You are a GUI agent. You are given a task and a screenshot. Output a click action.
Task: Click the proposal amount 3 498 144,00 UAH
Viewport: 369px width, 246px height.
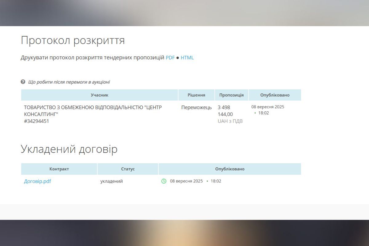click(229, 114)
